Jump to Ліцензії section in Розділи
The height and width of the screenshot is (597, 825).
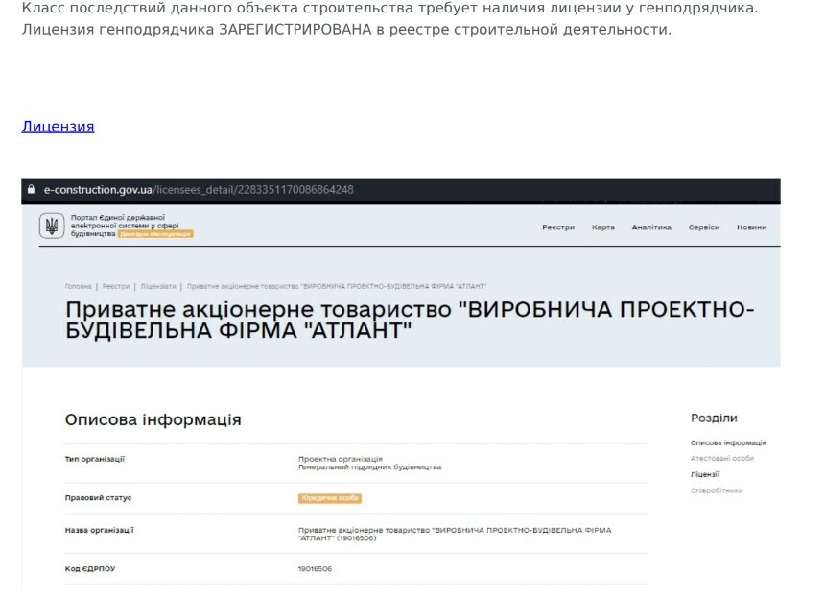pos(704,474)
